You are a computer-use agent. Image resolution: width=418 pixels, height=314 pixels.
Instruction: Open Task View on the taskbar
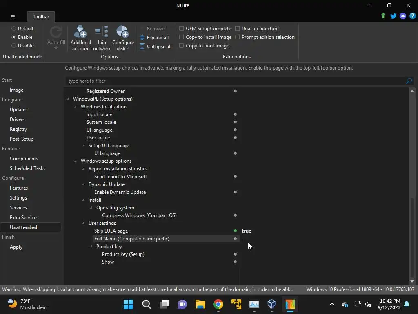tap(165, 304)
